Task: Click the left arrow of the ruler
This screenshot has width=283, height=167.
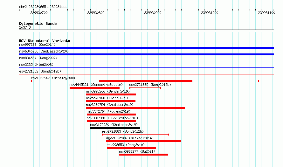Action: [20, 10]
